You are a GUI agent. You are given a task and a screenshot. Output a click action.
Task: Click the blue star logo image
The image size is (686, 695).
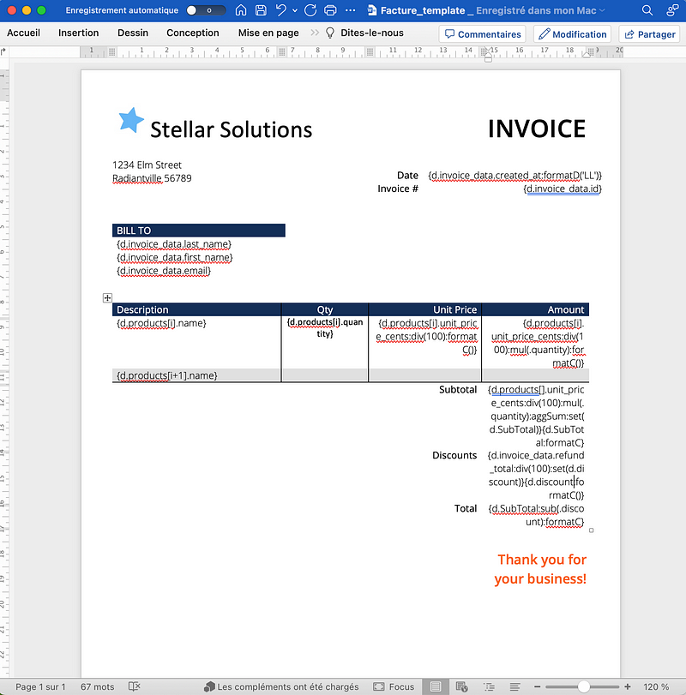click(131, 120)
